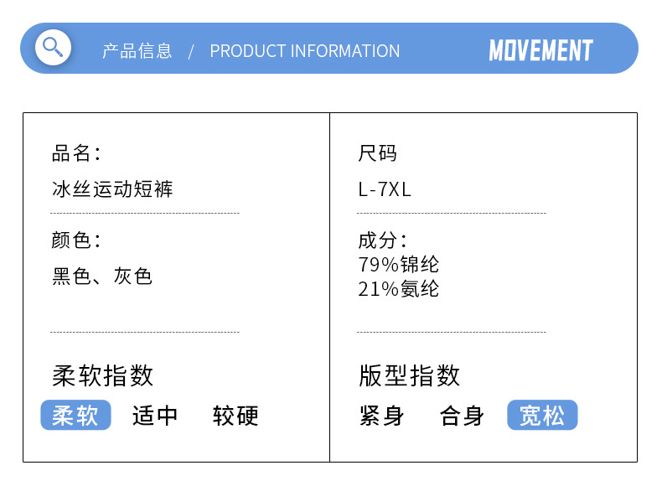This screenshot has width=662, height=486.
Task: Click the 品名 field label
Action: pyautogui.click(x=75, y=153)
